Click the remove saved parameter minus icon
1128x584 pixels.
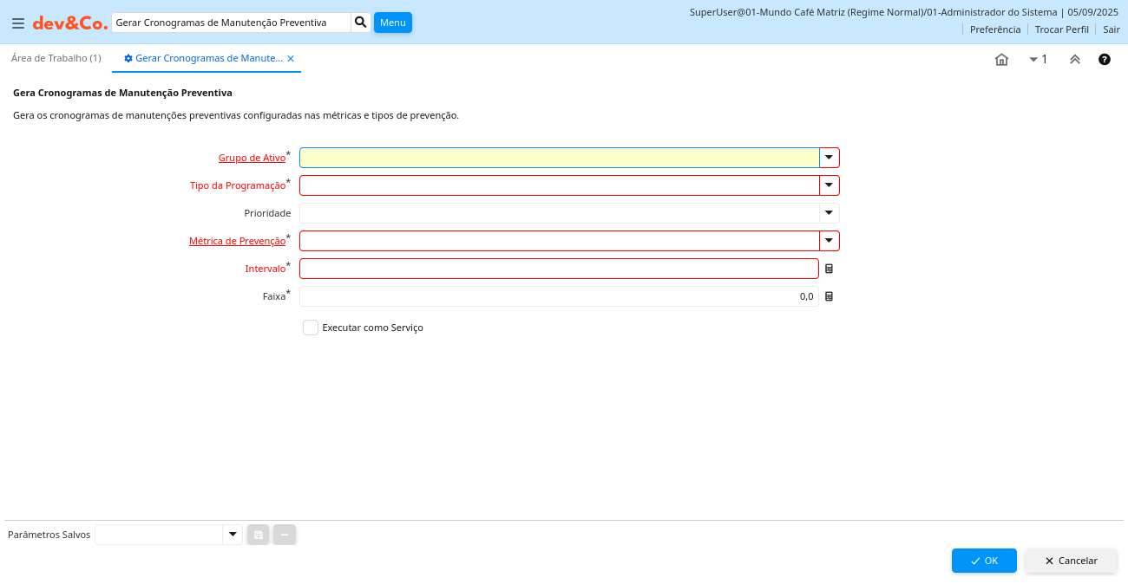(x=285, y=535)
